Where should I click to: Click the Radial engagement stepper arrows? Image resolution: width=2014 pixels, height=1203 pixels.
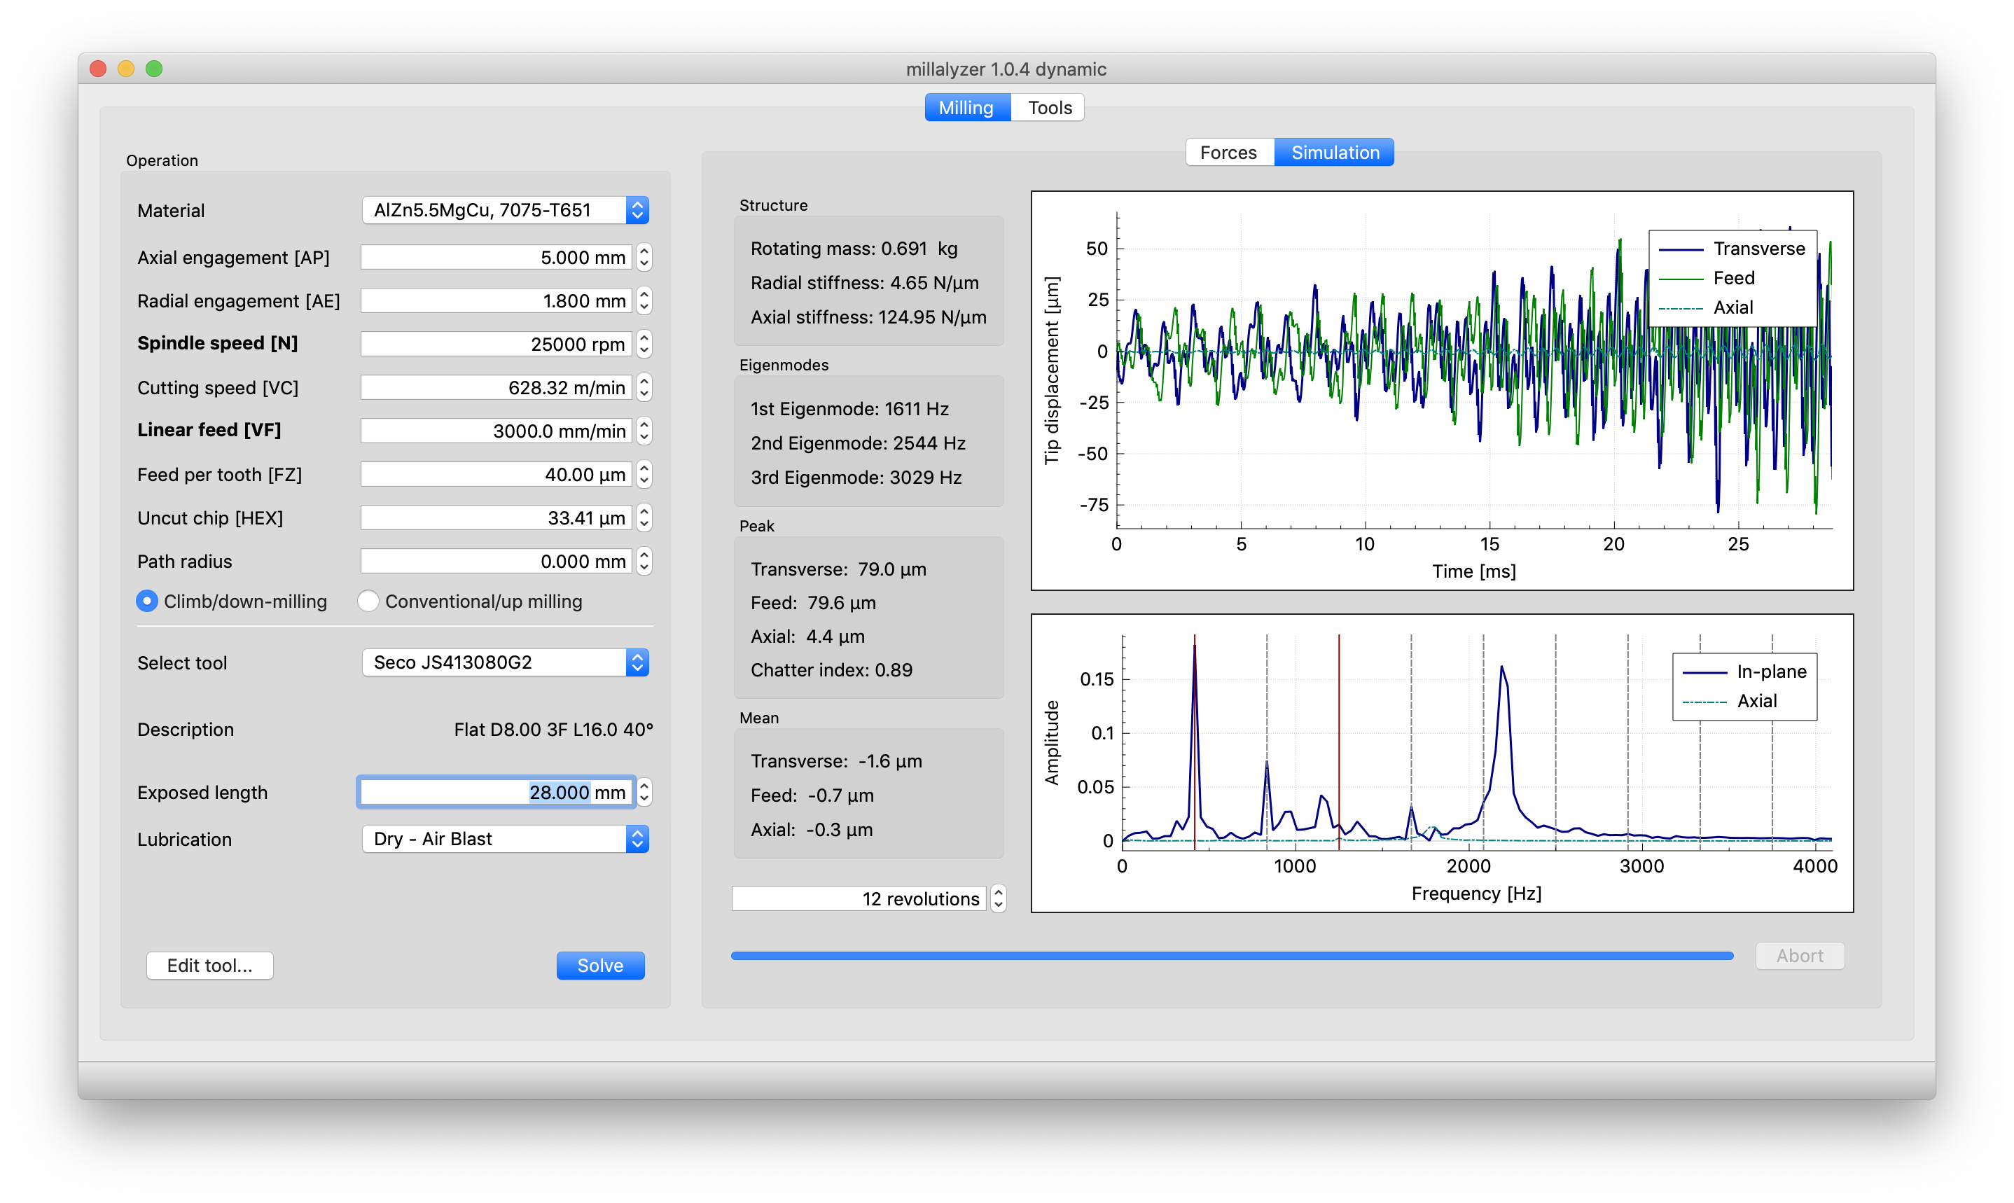click(x=644, y=301)
